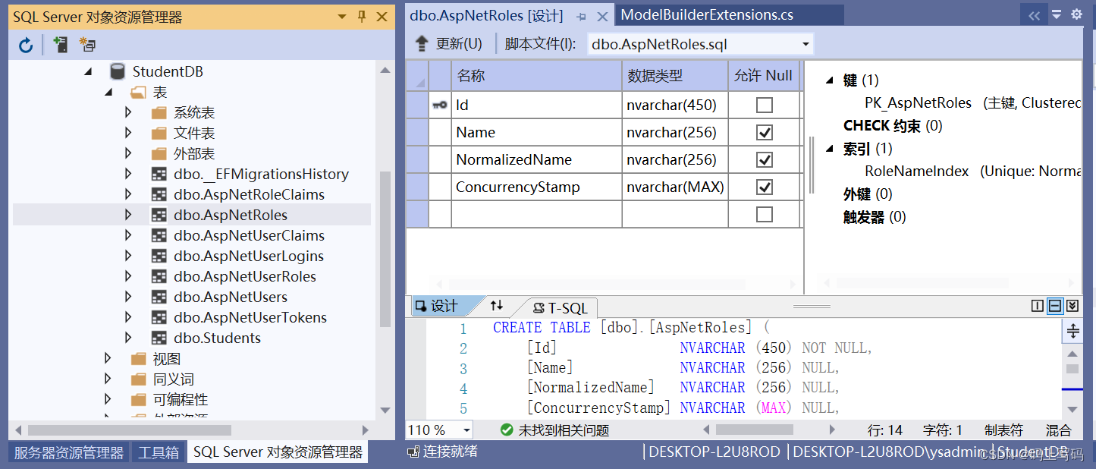Uncheck 允许 Null for NormalizedName
Image resolution: width=1096 pixels, height=469 pixels.
pos(764,159)
